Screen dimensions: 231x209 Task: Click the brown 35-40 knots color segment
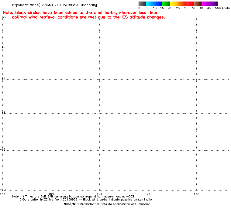198,4
